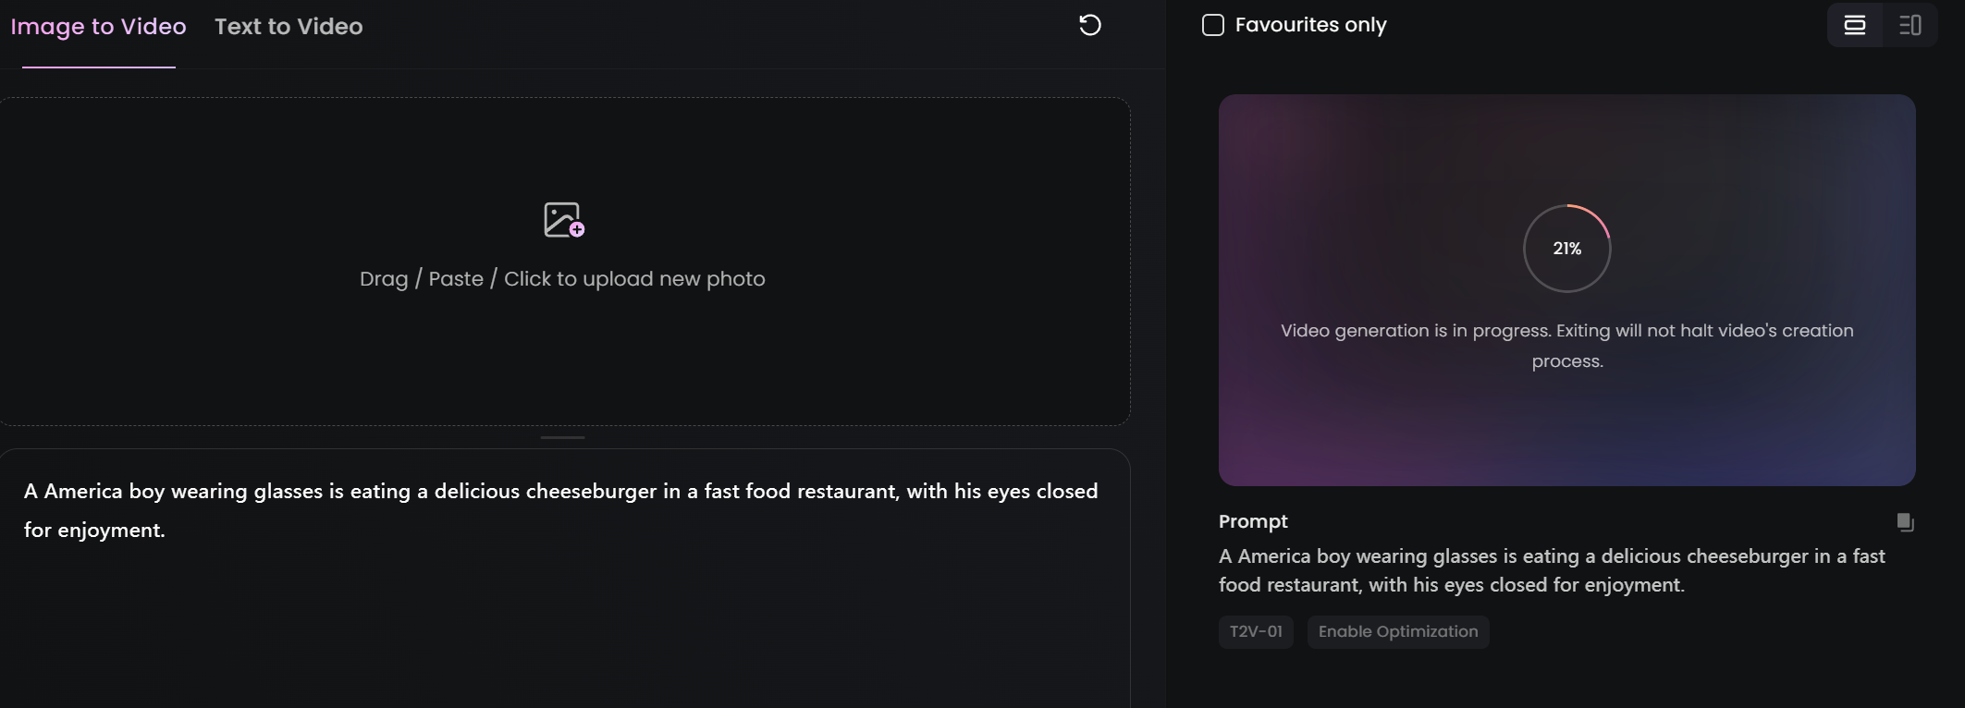Click the result prompt text about the cheeseburger
The width and height of the screenshot is (1965, 708).
1552,570
